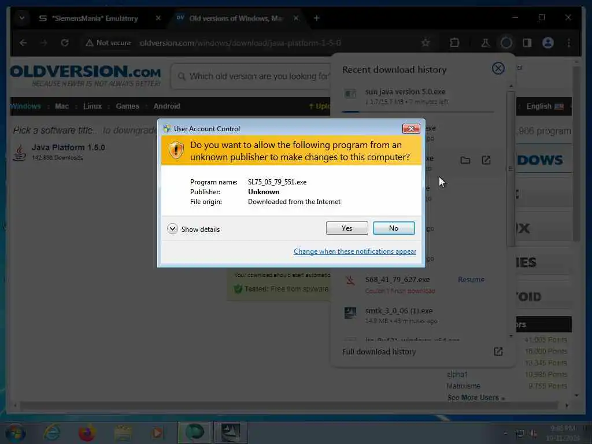Open the Android menu on oldversion.com
Image resolution: width=592 pixels, height=444 pixels.
click(166, 106)
